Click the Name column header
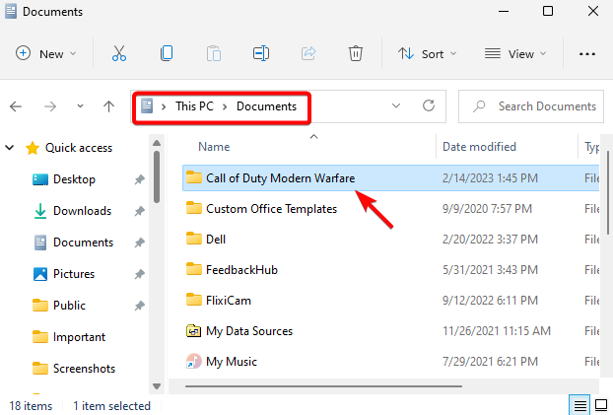This screenshot has height=415, width=613. 214,147
